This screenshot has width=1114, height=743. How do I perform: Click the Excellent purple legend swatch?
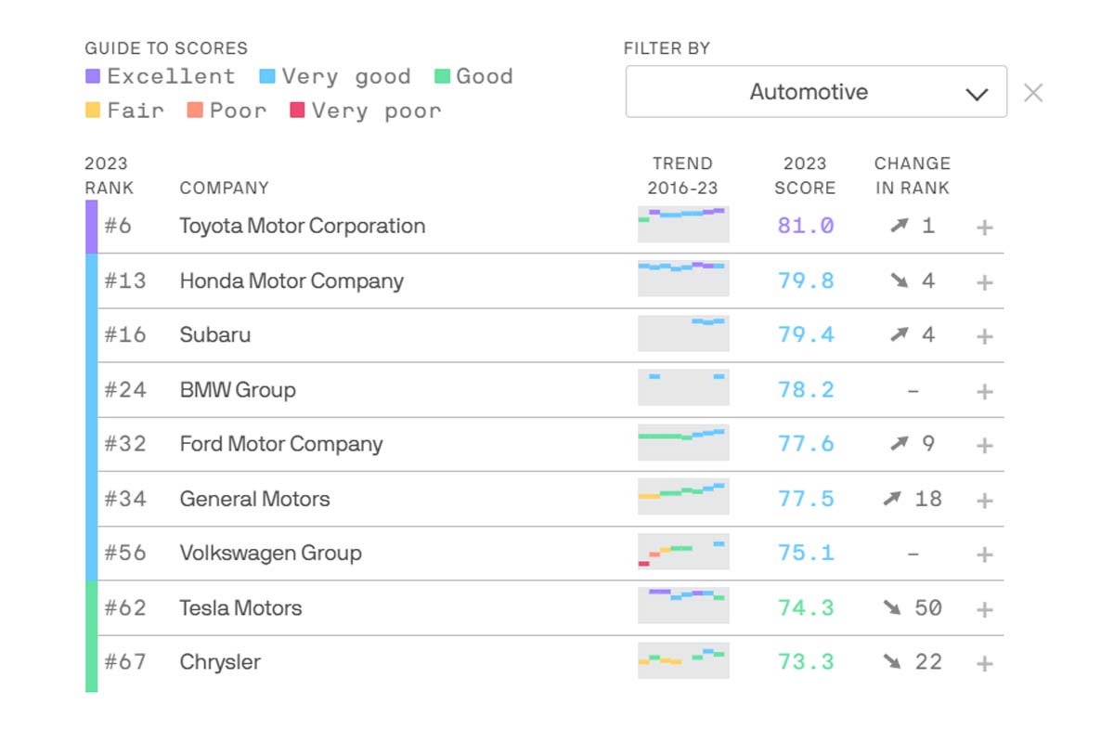[x=92, y=76]
